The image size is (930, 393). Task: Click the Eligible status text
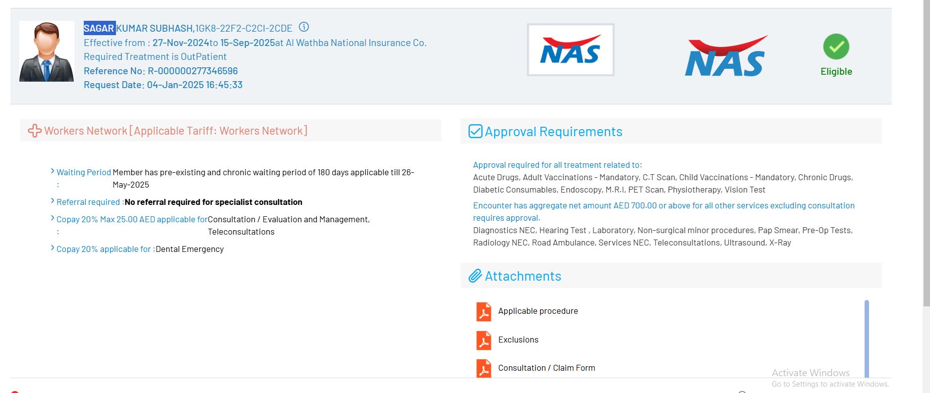(836, 71)
